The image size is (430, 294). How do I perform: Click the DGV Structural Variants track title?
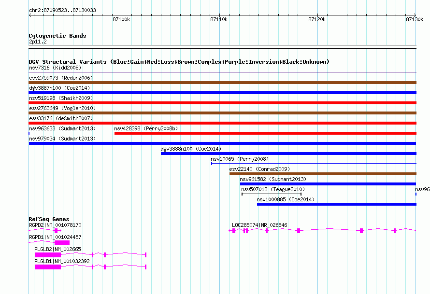179,62
